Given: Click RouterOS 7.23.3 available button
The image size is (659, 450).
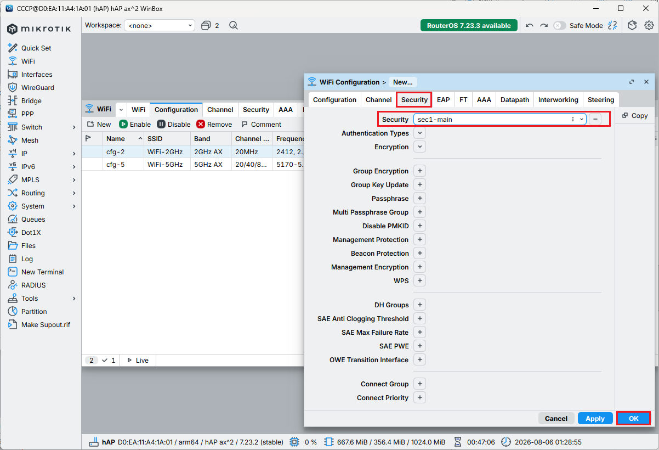Looking at the screenshot, I should point(469,25).
